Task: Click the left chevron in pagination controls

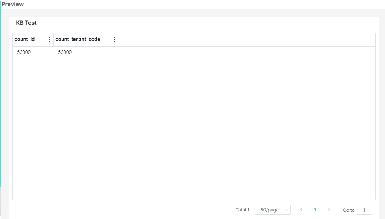Action: click(301, 210)
